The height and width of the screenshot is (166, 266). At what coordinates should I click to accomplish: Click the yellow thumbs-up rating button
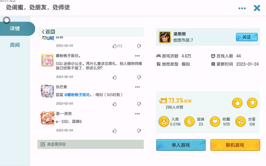237,103
